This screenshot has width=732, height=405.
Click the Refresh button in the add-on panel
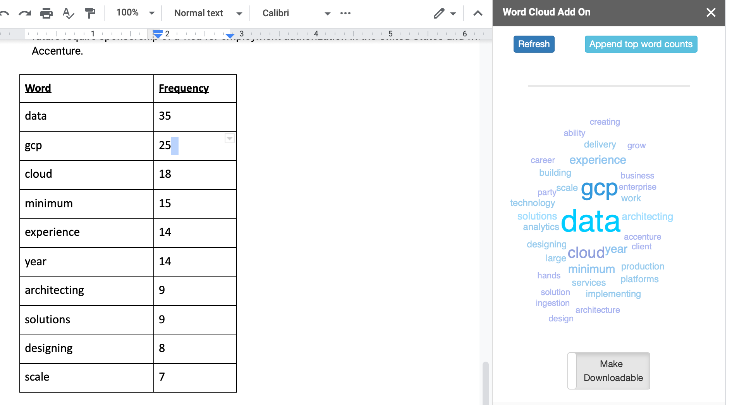pos(533,44)
